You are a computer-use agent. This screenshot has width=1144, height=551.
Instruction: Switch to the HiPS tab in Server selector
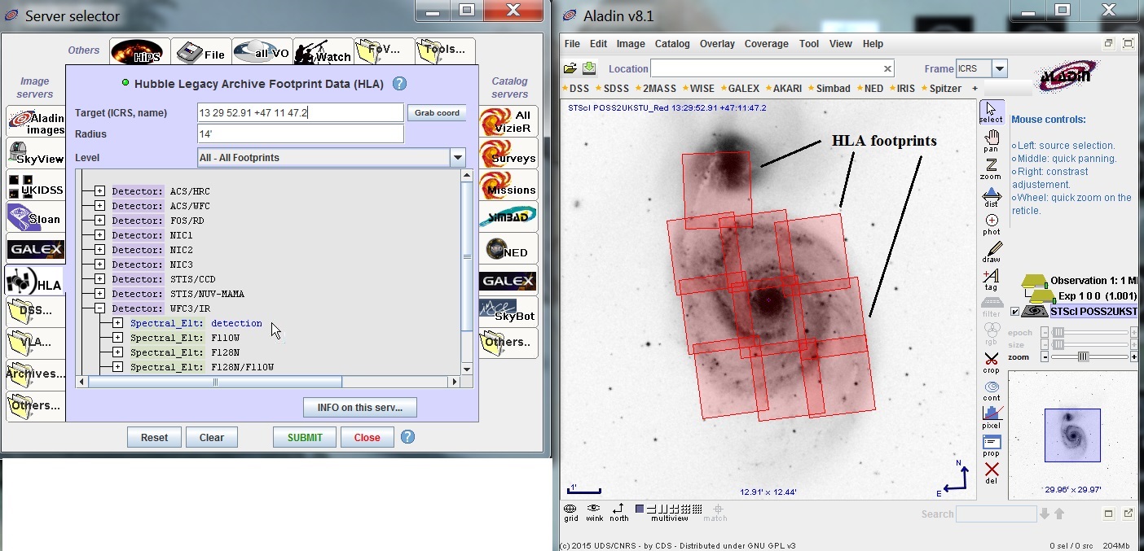pos(140,51)
